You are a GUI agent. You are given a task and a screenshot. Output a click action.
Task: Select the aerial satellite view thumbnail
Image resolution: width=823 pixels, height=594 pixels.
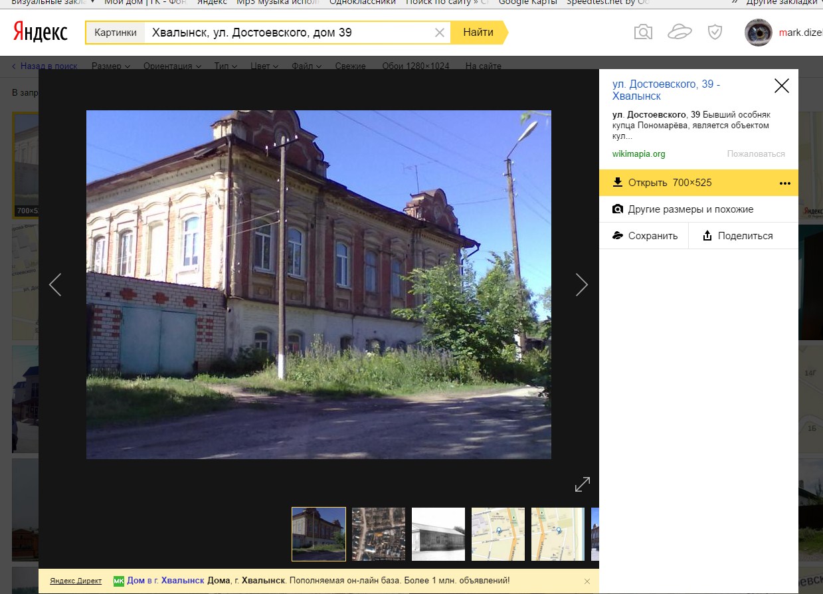pos(379,534)
